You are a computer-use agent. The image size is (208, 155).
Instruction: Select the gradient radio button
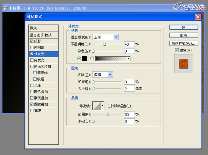92,58
